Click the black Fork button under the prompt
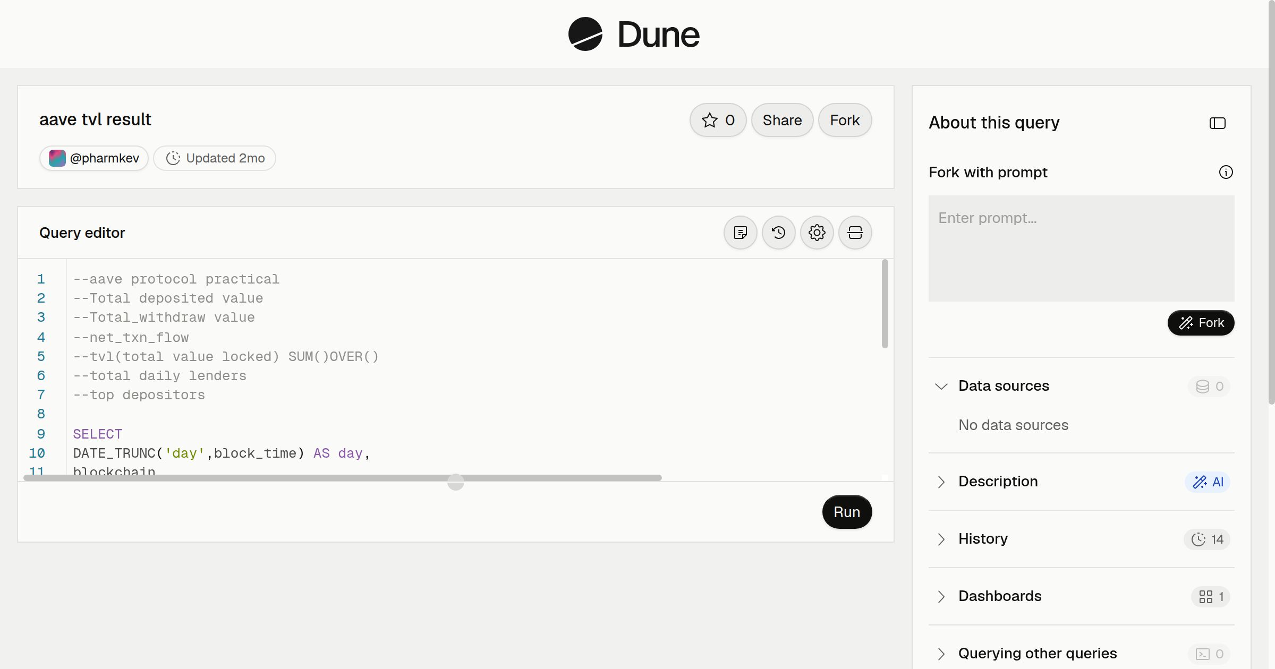1275x669 pixels. click(x=1201, y=323)
